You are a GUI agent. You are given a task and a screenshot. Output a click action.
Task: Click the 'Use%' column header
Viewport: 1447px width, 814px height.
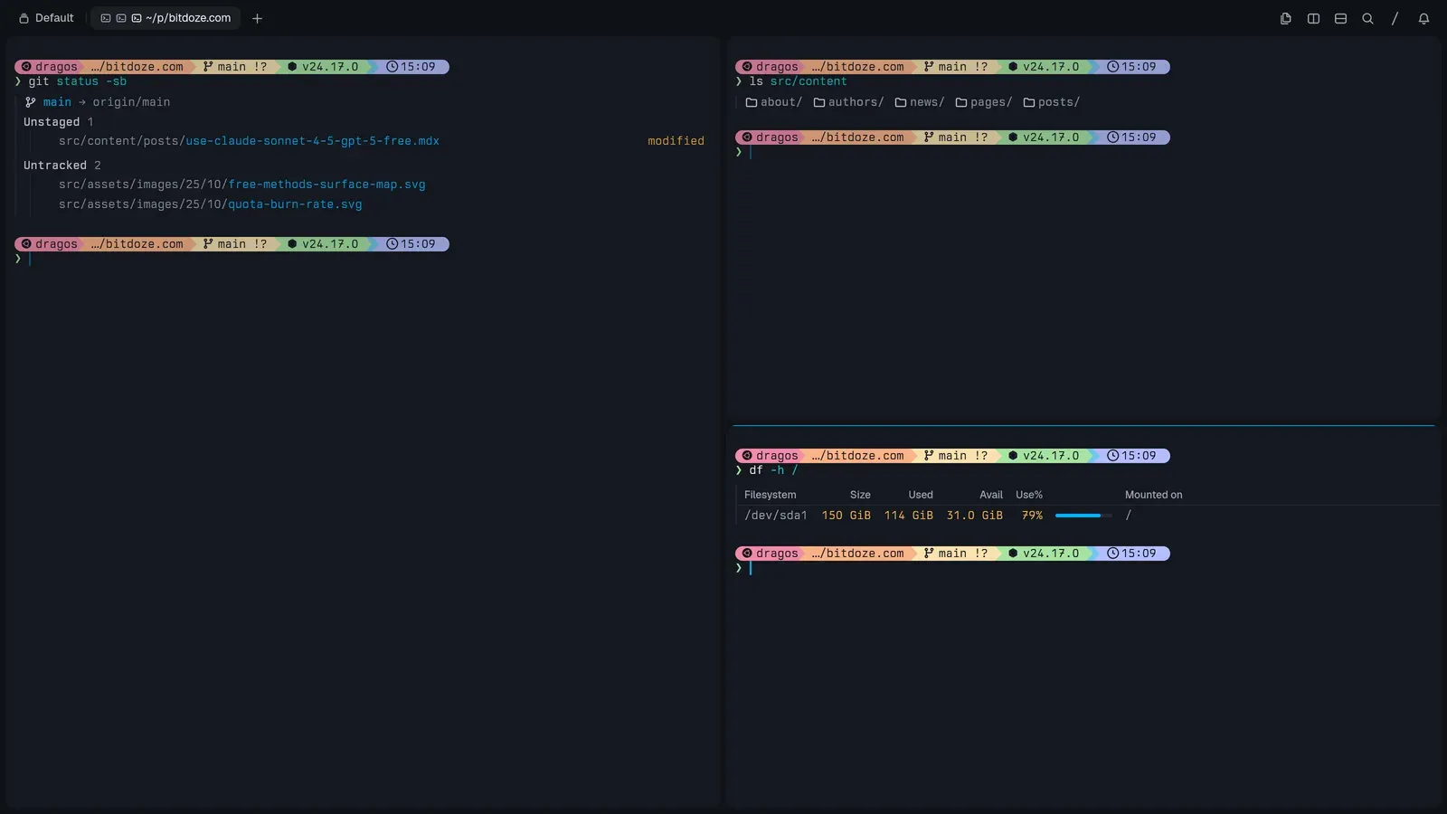1029,495
